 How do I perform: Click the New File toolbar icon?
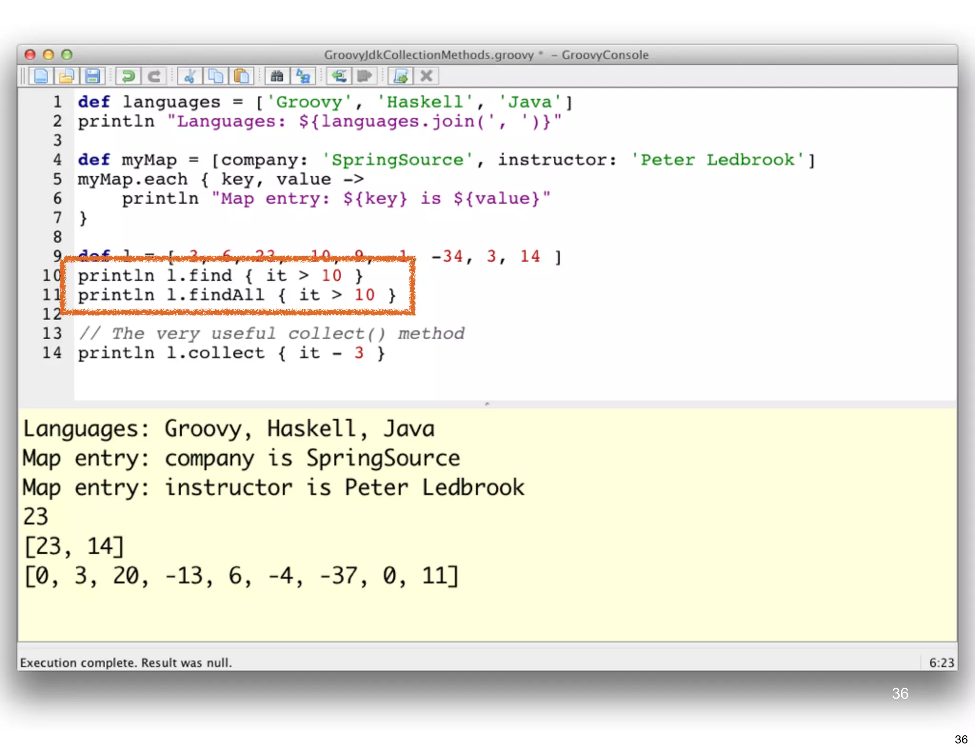(x=41, y=76)
